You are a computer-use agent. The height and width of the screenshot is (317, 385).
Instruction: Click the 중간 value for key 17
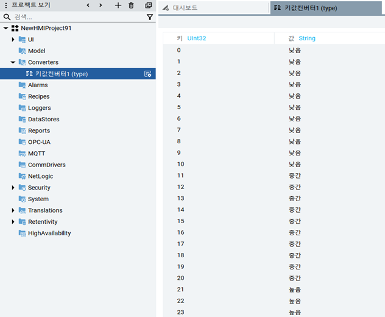tap(295, 244)
